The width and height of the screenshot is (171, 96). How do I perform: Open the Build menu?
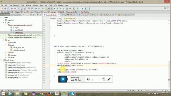(x=41, y=5)
